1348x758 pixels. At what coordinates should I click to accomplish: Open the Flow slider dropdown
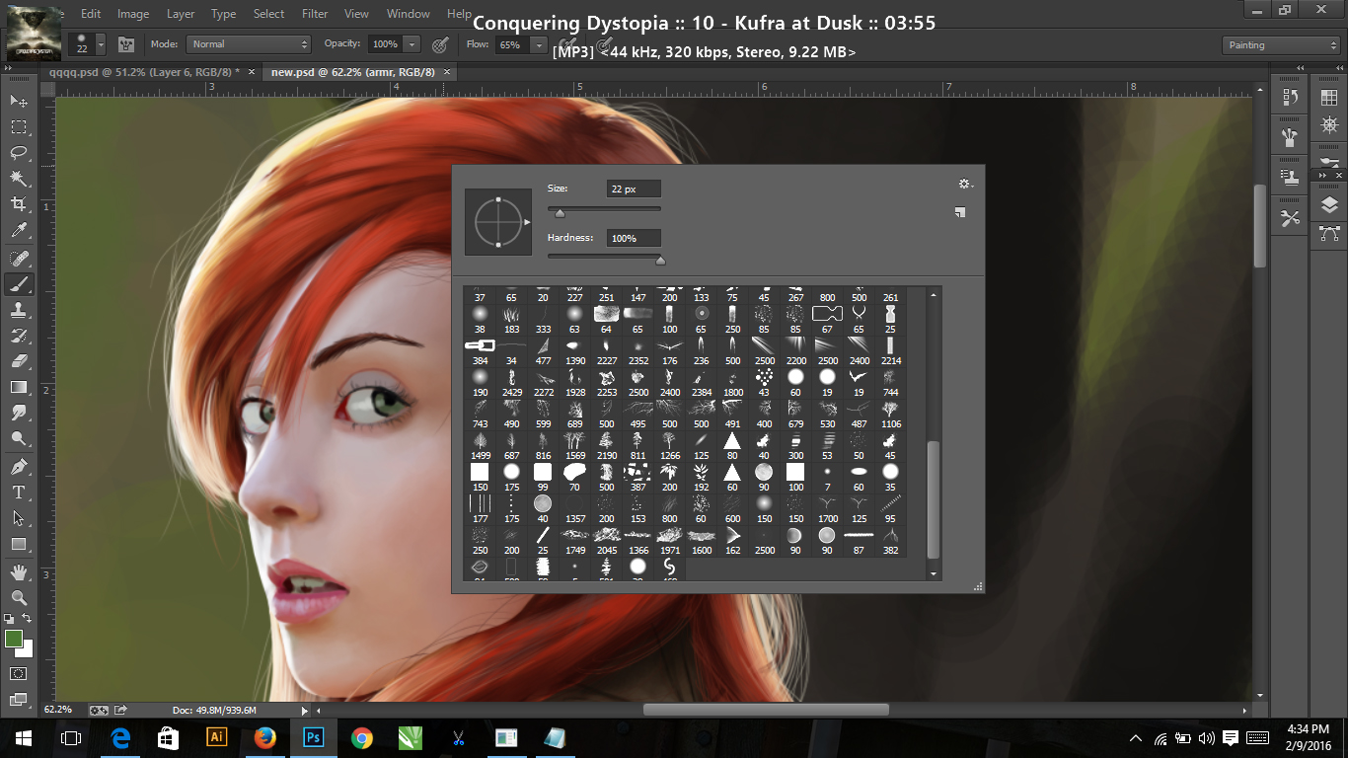click(539, 44)
